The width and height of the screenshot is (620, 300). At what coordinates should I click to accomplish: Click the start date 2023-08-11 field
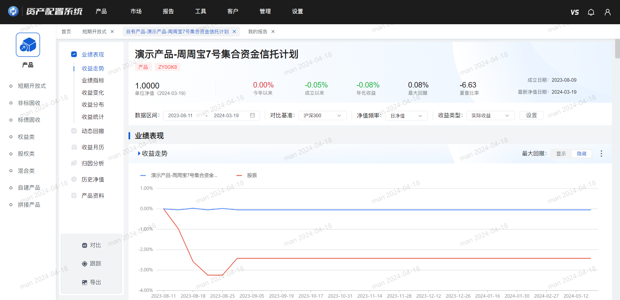click(180, 116)
